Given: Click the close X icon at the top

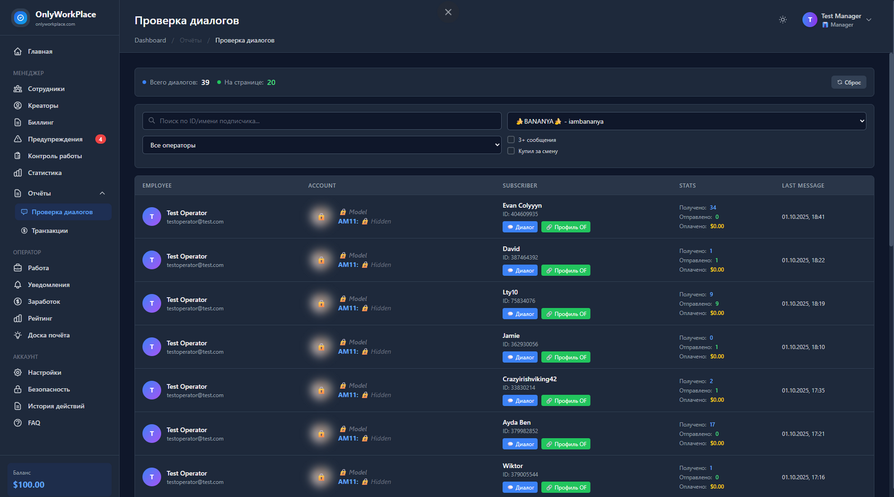Looking at the screenshot, I should tap(448, 12).
